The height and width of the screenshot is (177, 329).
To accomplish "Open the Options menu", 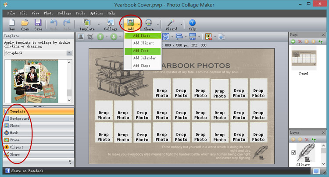I will pos(97,13).
